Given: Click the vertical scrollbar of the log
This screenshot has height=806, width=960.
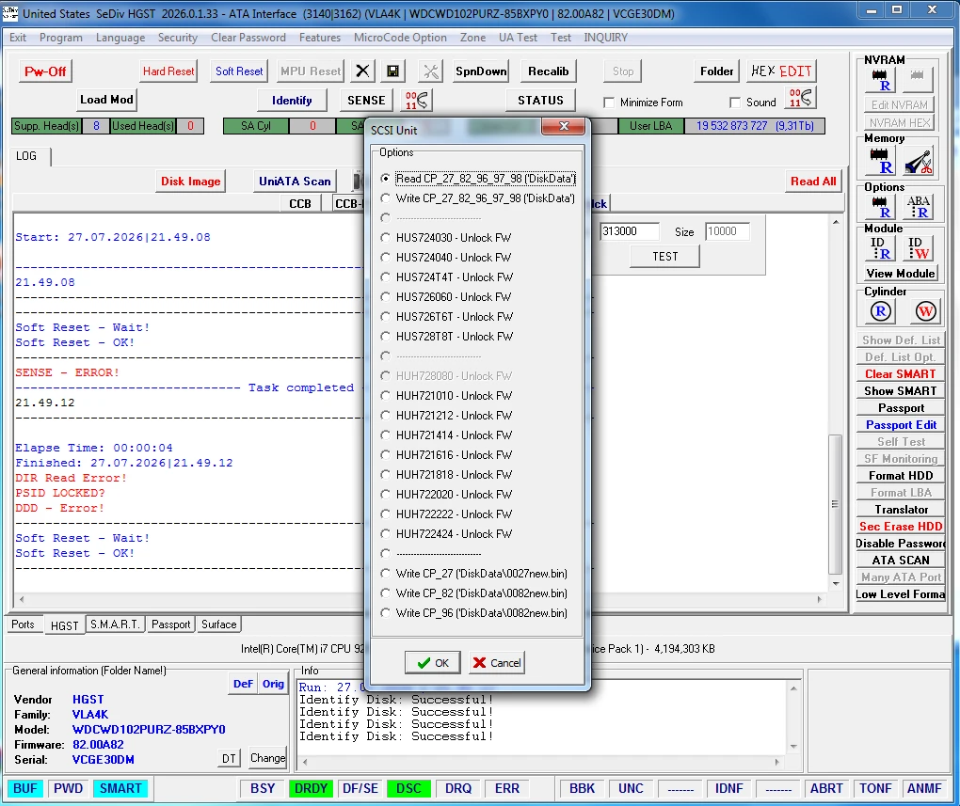Looking at the screenshot, I should (x=835, y=504).
